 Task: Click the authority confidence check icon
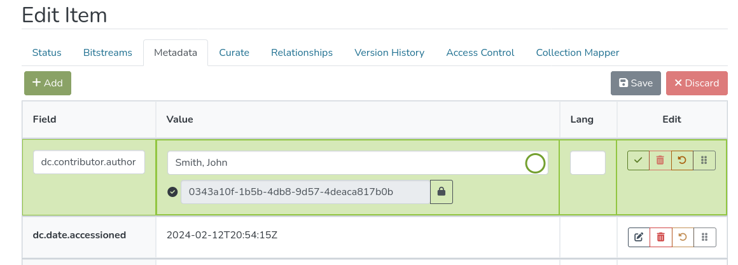(172, 192)
